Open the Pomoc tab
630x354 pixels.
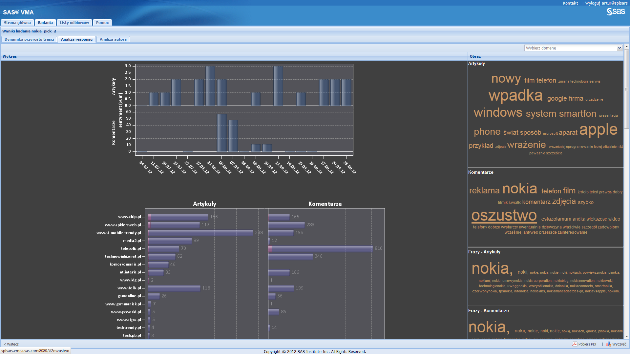click(x=102, y=23)
